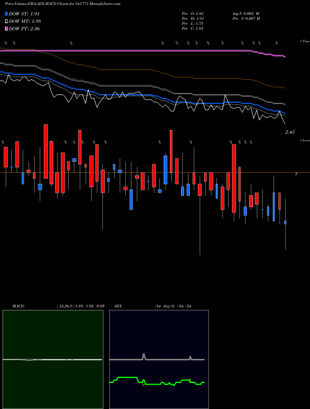
Task: Click the '<Tops' marker label
Action: point(304,42)
